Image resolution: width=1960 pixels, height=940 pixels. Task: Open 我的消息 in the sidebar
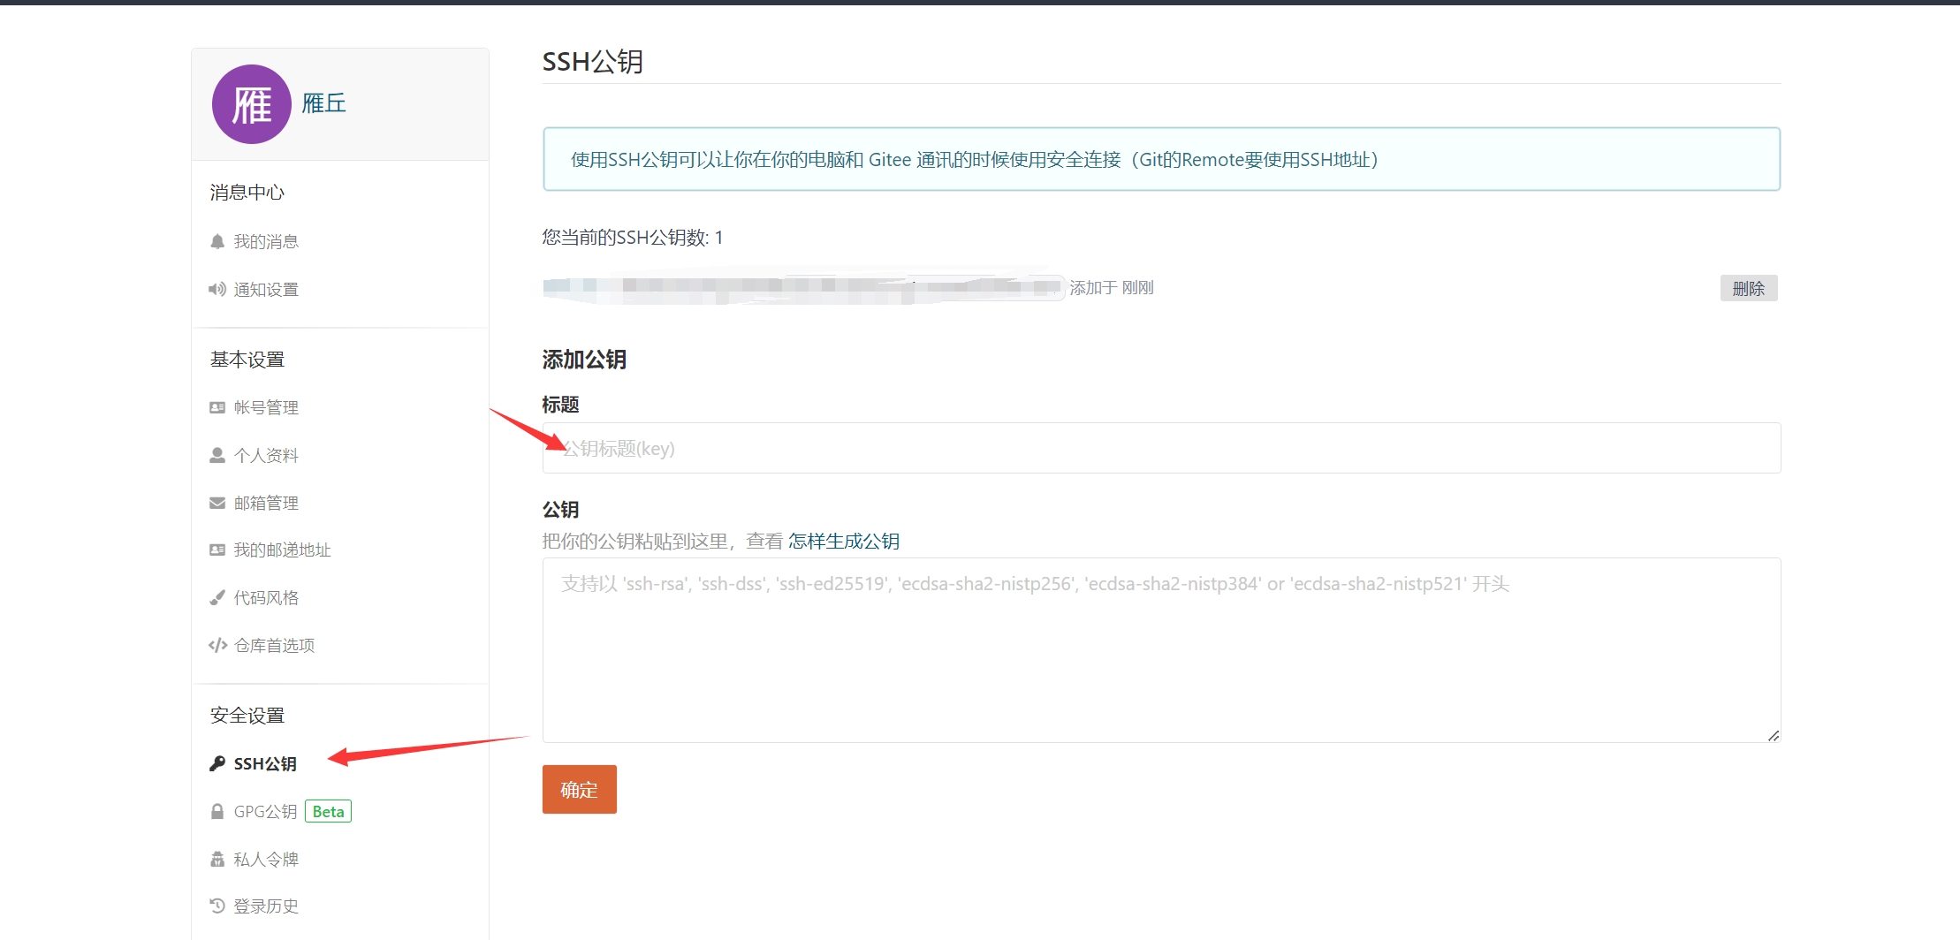[266, 241]
